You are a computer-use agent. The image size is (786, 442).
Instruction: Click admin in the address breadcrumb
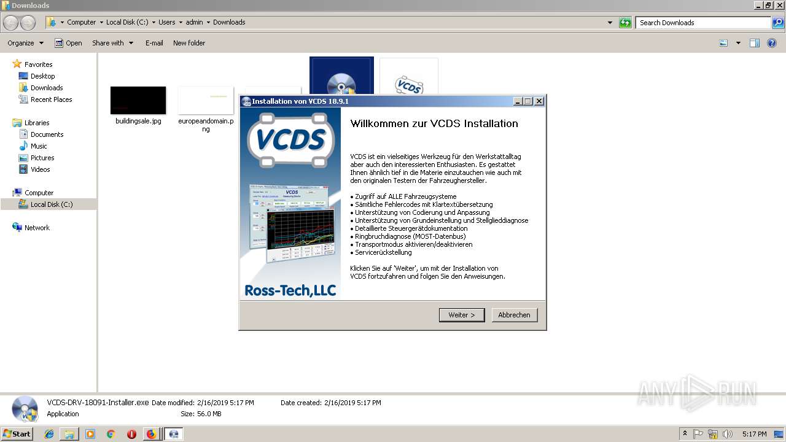[x=194, y=22]
